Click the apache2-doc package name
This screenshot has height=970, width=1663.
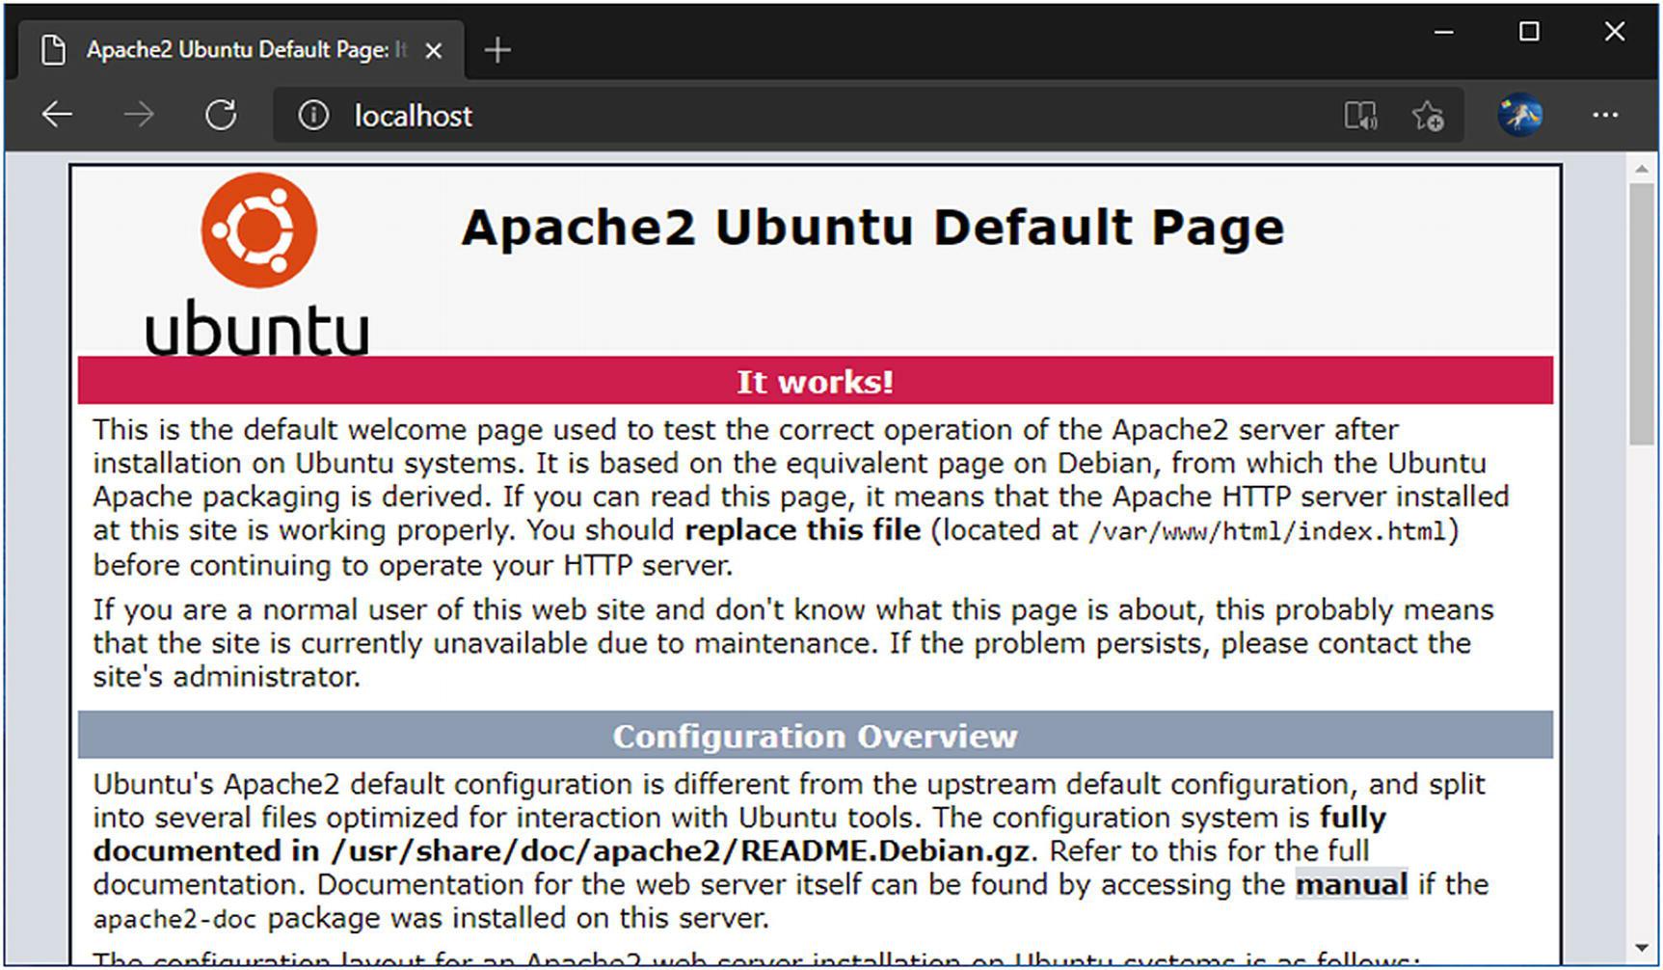tap(174, 919)
